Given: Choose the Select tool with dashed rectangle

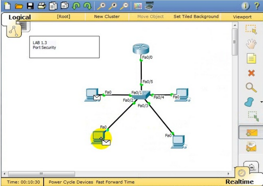Looking at the screenshot, I should pyautogui.click(x=251, y=29).
